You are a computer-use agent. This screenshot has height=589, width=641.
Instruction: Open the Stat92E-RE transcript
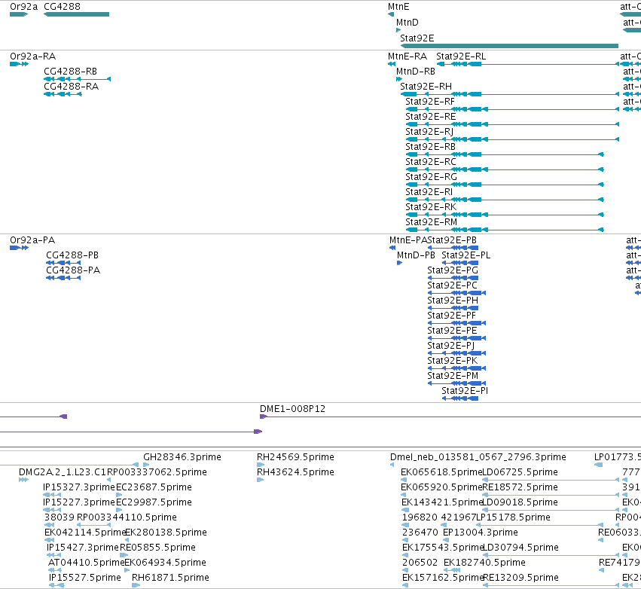430,117
